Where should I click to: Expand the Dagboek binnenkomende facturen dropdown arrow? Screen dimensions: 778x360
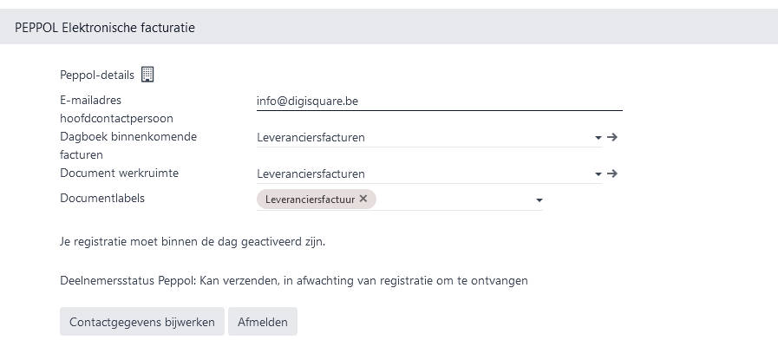(x=598, y=138)
